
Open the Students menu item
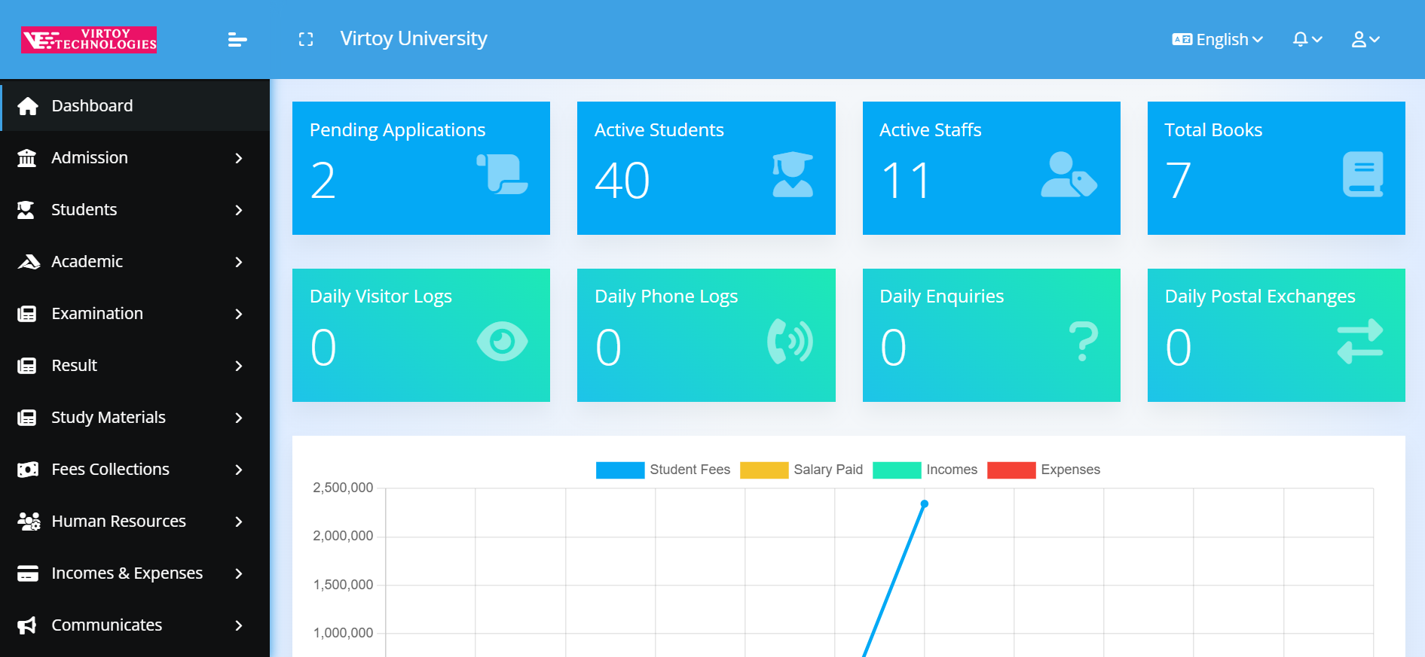[x=135, y=210]
